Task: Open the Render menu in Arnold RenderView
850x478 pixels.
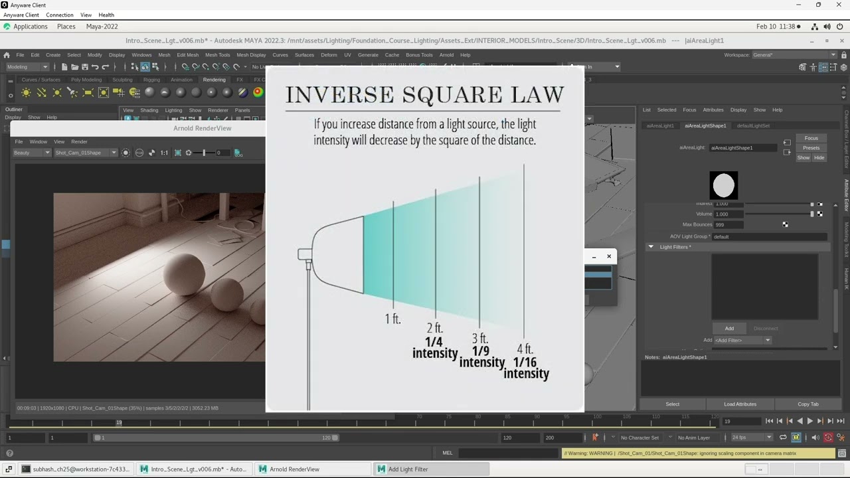Action: pyautogui.click(x=79, y=141)
